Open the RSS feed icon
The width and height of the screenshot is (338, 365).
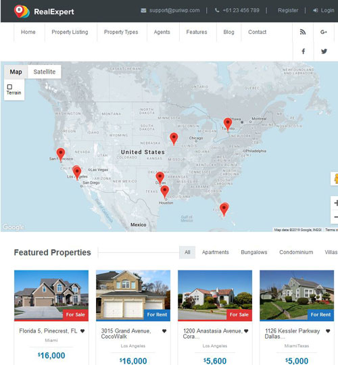click(x=303, y=32)
